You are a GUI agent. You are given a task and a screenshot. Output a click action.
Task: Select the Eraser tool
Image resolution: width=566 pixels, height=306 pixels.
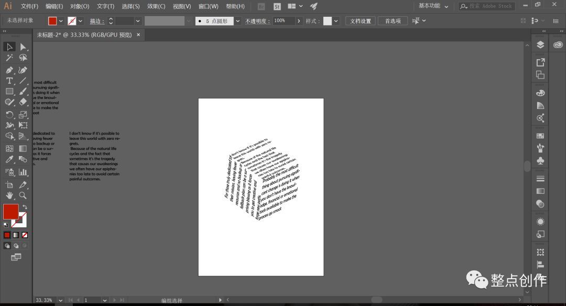(23, 103)
